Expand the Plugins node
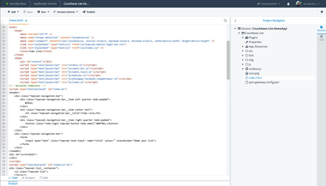Screen dimensions: 326x186 click(243, 37)
